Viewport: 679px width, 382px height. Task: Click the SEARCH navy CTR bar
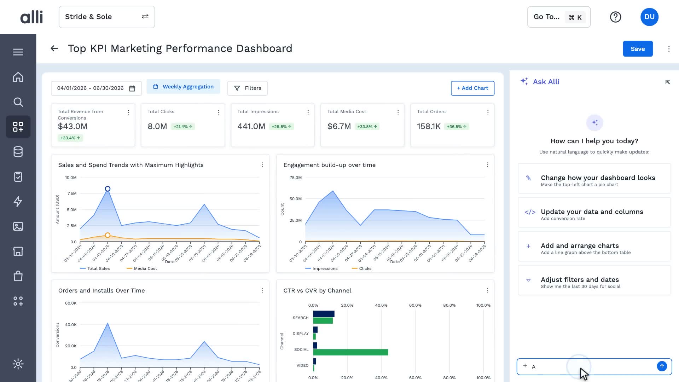pyautogui.click(x=324, y=314)
